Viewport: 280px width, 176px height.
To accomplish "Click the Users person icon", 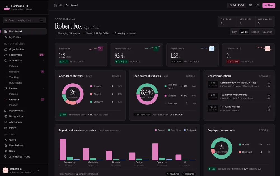I will pos(6,140).
